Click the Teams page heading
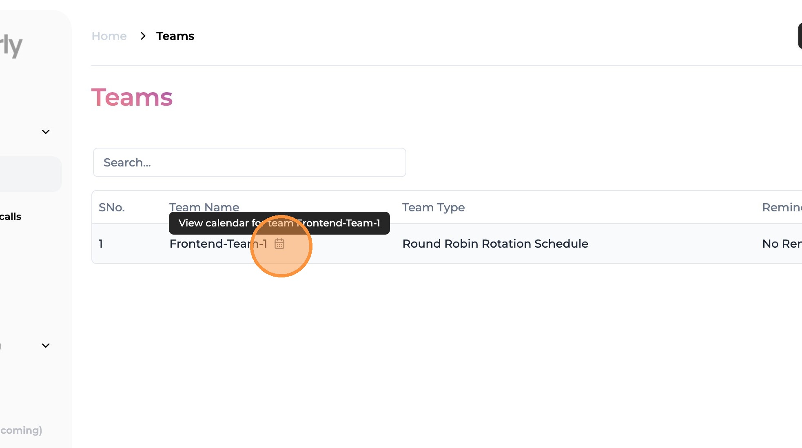 click(x=132, y=98)
